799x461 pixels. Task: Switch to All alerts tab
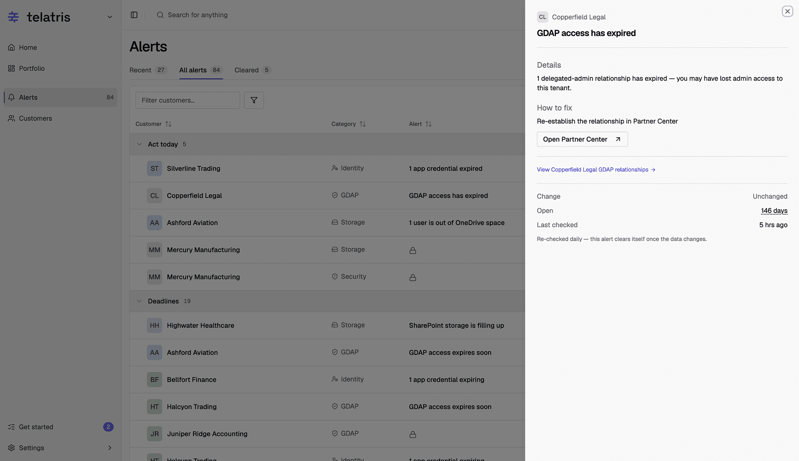point(201,70)
